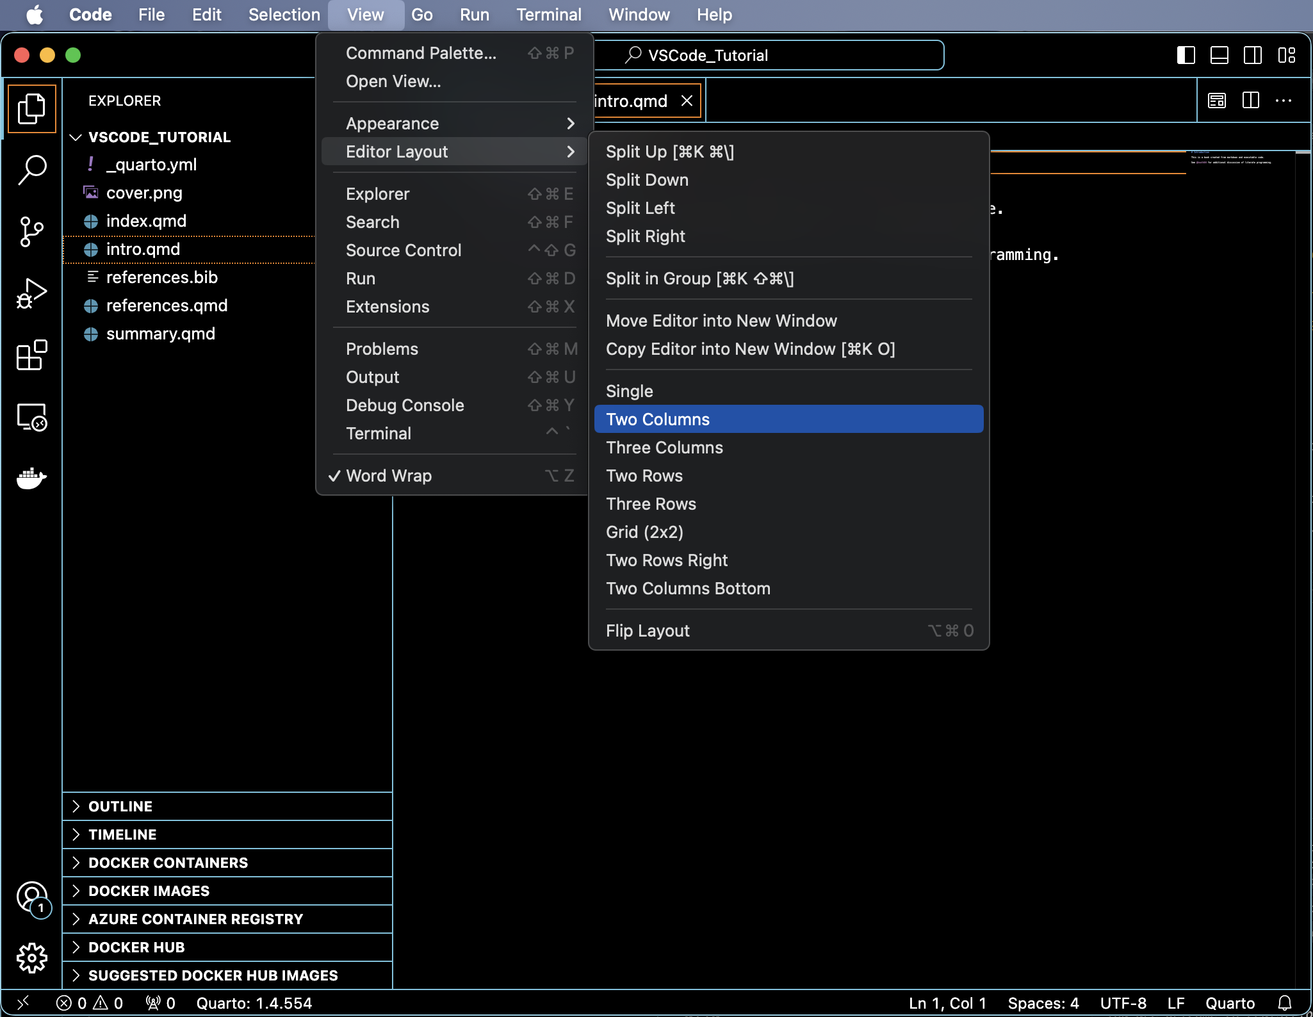Choose Three Columns layout
This screenshot has width=1313, height=1017.
point(788,448)
